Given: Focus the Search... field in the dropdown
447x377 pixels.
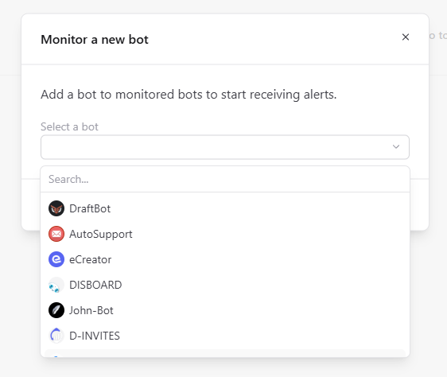Looking at the screenshot, I should click(225, 180).
